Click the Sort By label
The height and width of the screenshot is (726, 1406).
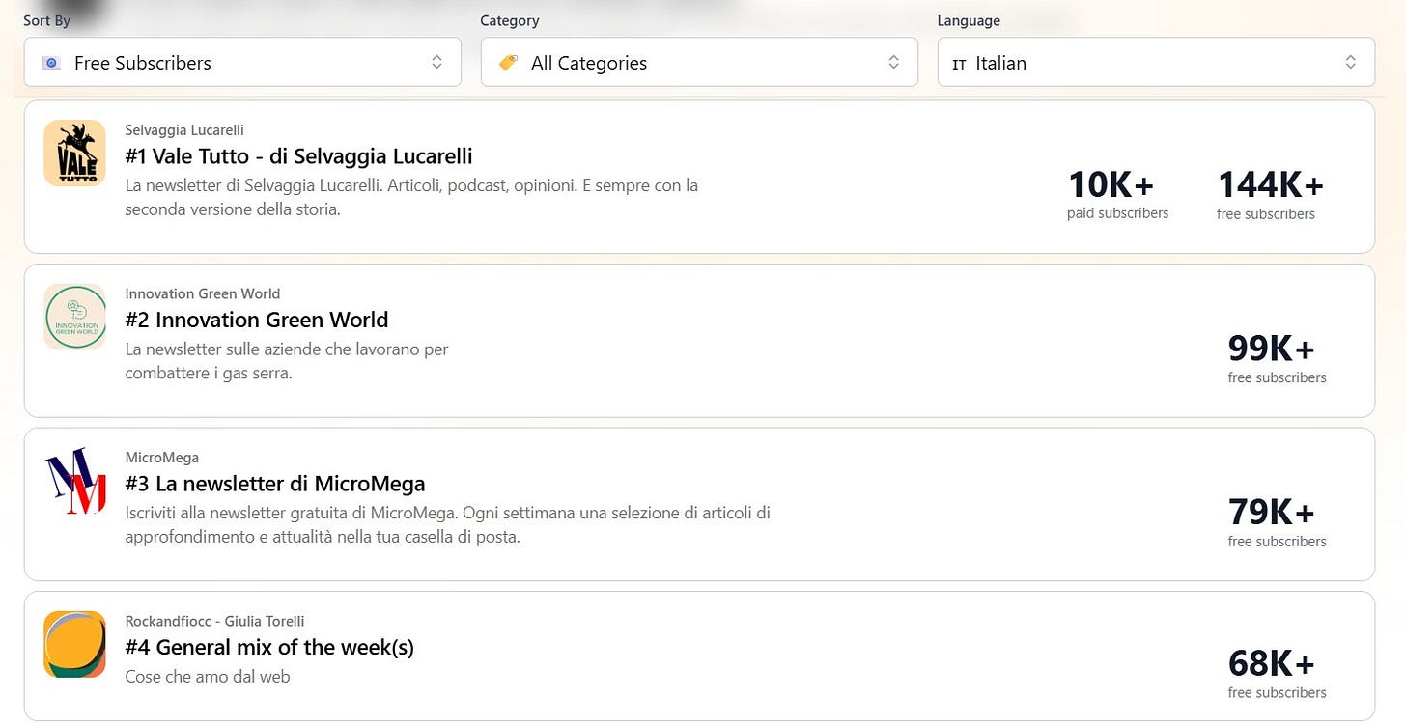click(47, 20)
